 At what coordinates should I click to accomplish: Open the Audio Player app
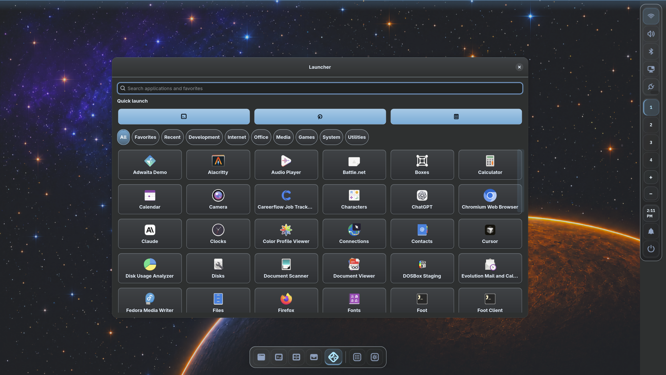286,165
